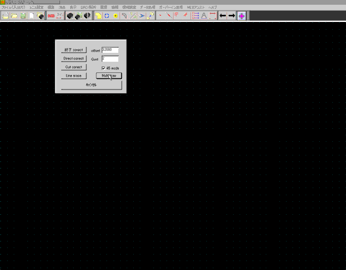
Task: Click the green floppy save icon
Action: (x=23, y=16)
